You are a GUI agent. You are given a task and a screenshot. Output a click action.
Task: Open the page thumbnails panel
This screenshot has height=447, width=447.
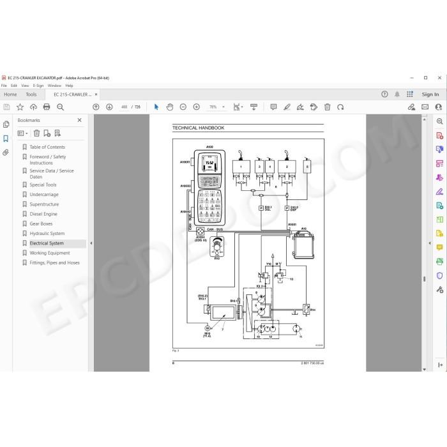pyautogui.click(x=6, y=125)
